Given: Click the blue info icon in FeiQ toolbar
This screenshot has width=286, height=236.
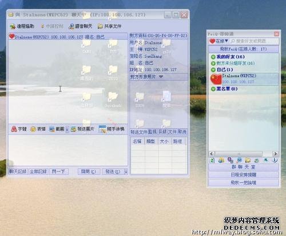Looking at the screenshot, I should pos(275,160).
